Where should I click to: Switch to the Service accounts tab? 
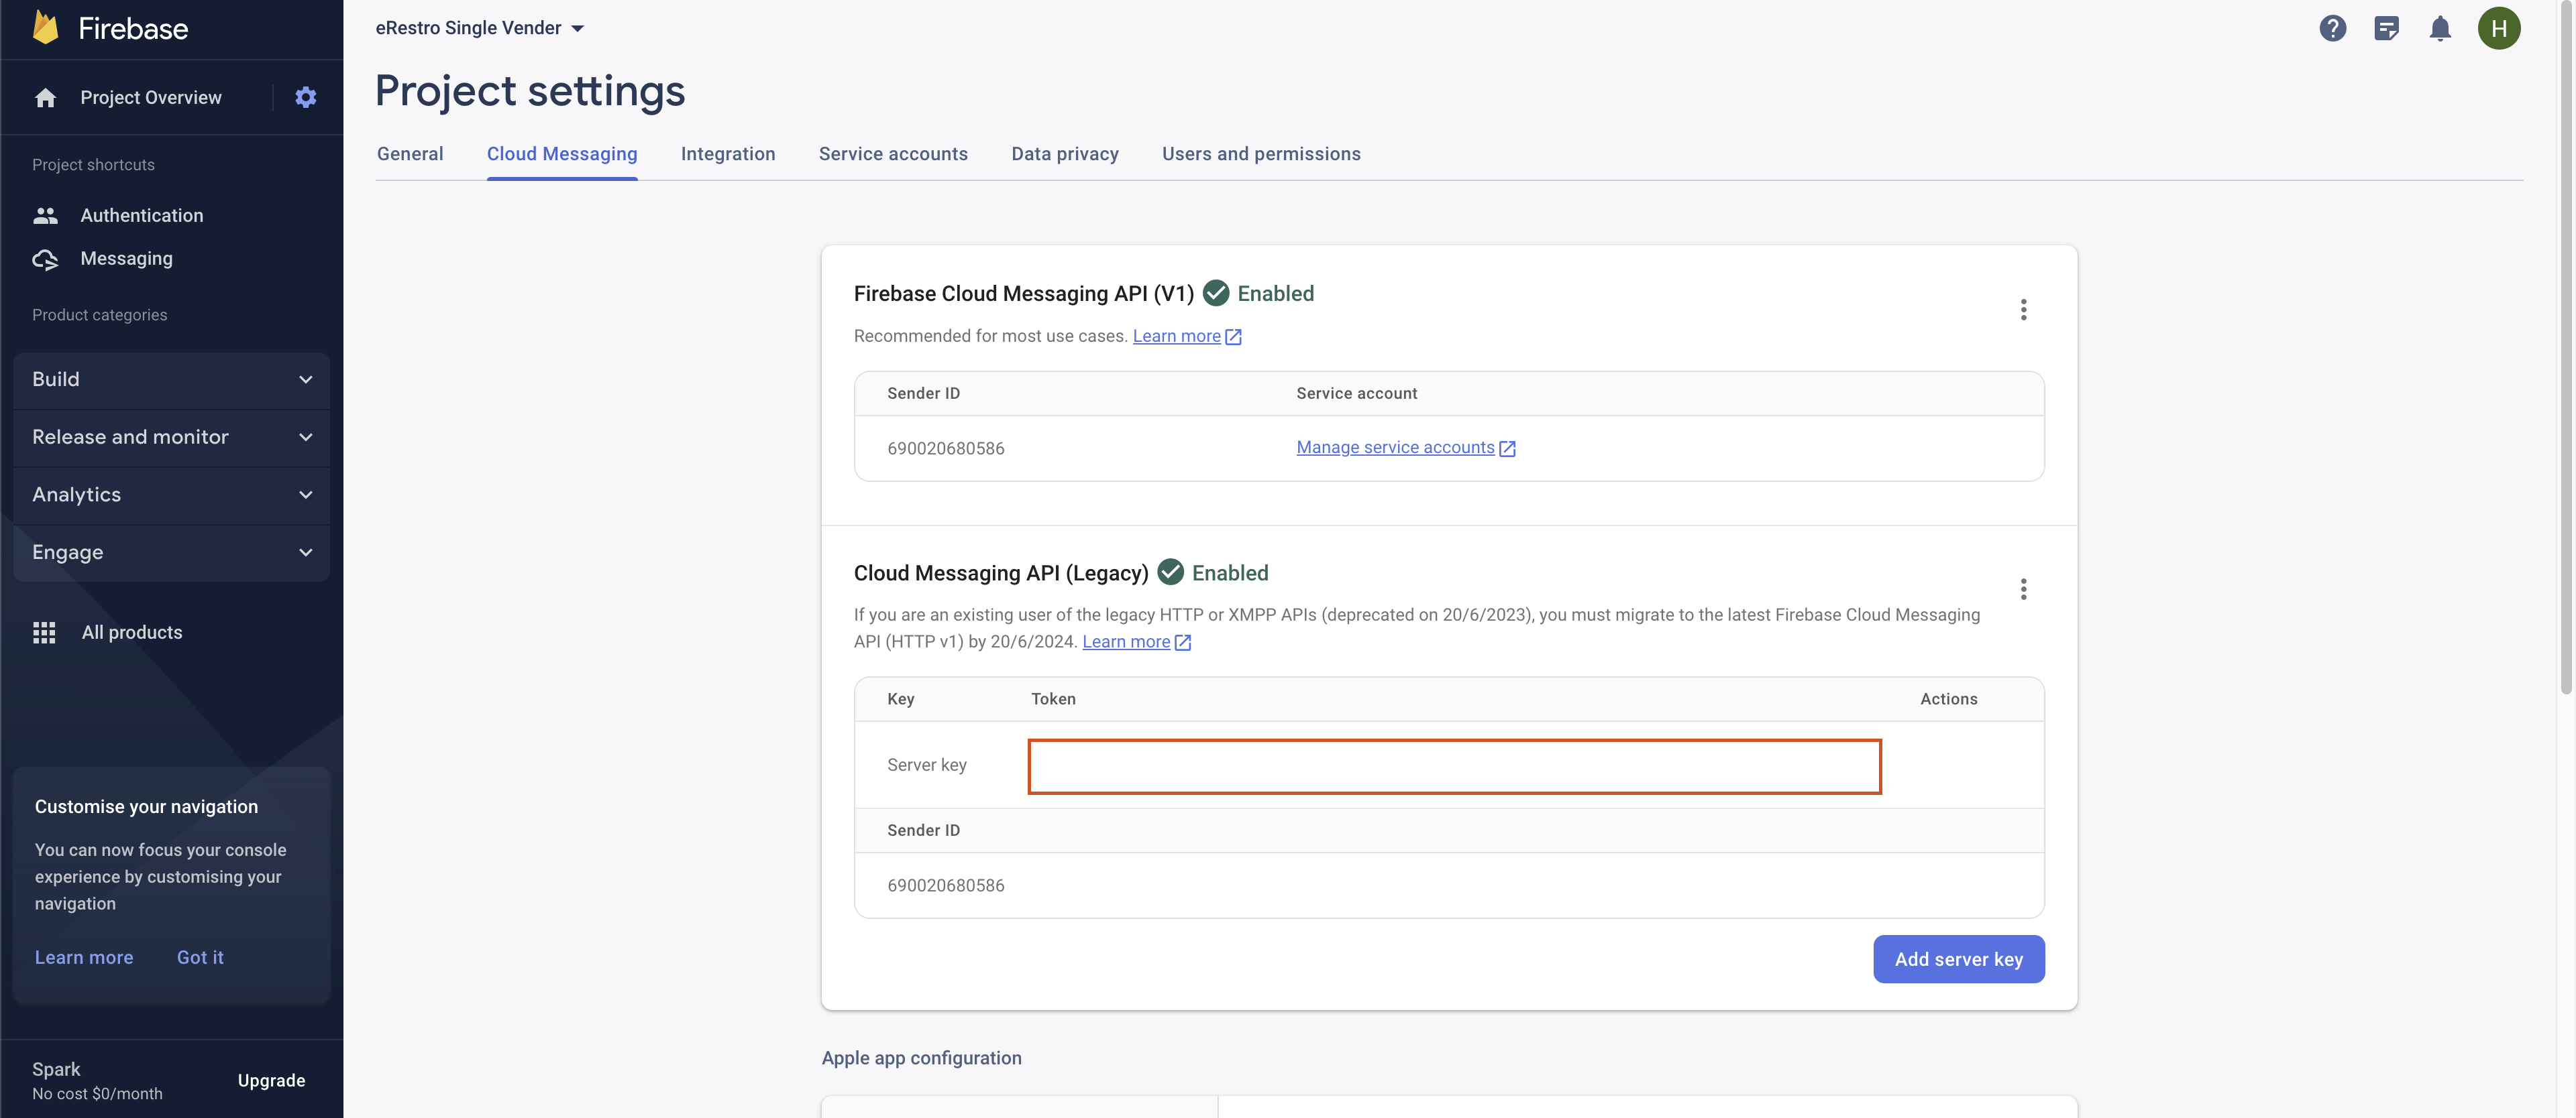click(893, 154)
